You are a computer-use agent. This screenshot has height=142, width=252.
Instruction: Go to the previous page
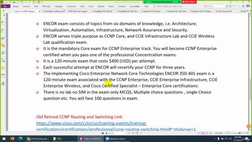point(106,133)
